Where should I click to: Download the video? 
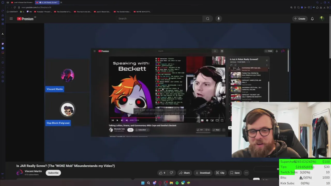(203, 173)
